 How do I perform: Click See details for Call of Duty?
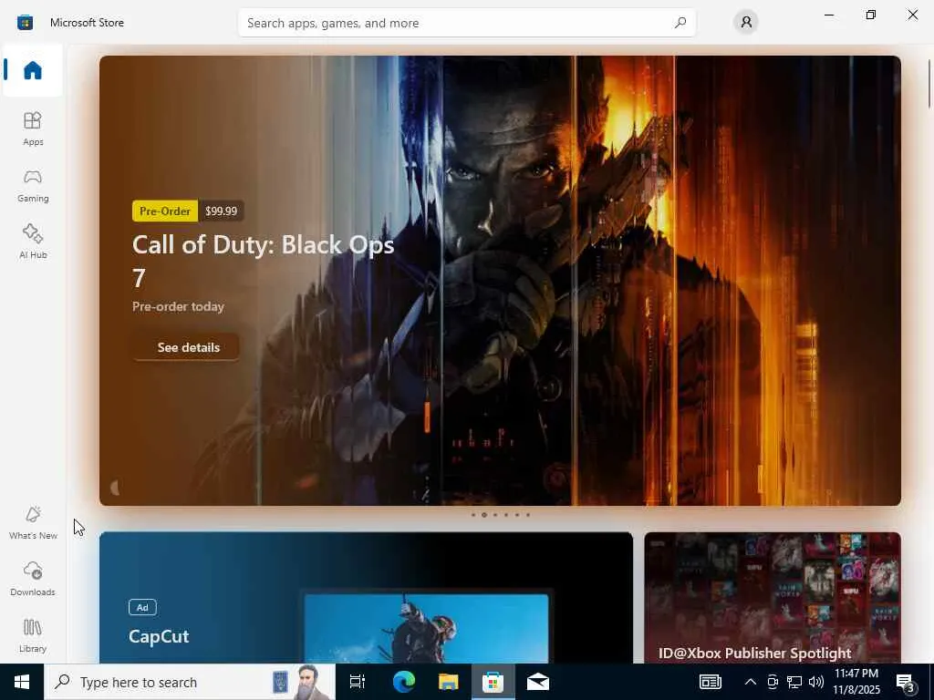click(x=186, y=347)
